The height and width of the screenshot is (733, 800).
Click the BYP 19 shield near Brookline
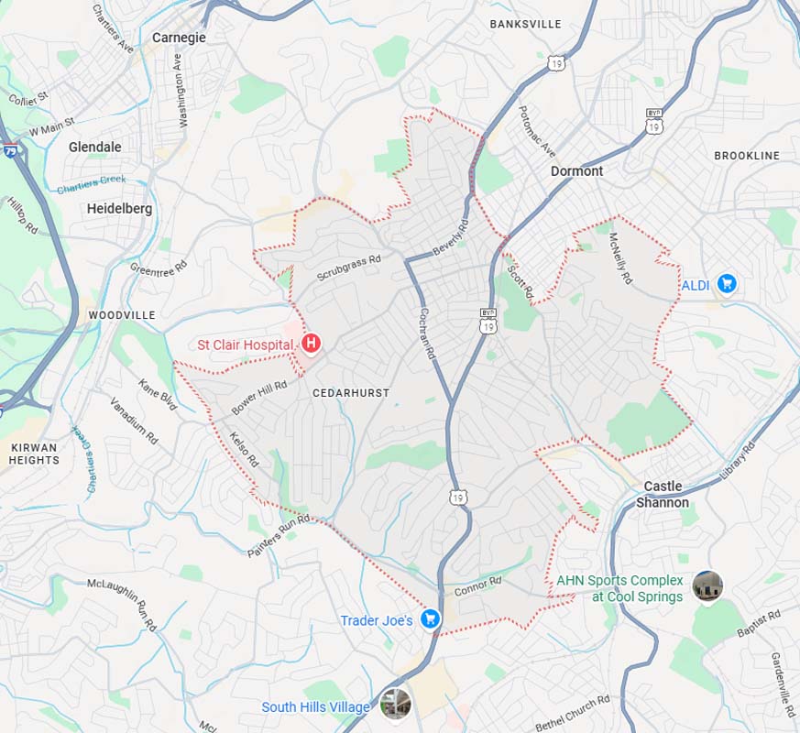(654, 121)
